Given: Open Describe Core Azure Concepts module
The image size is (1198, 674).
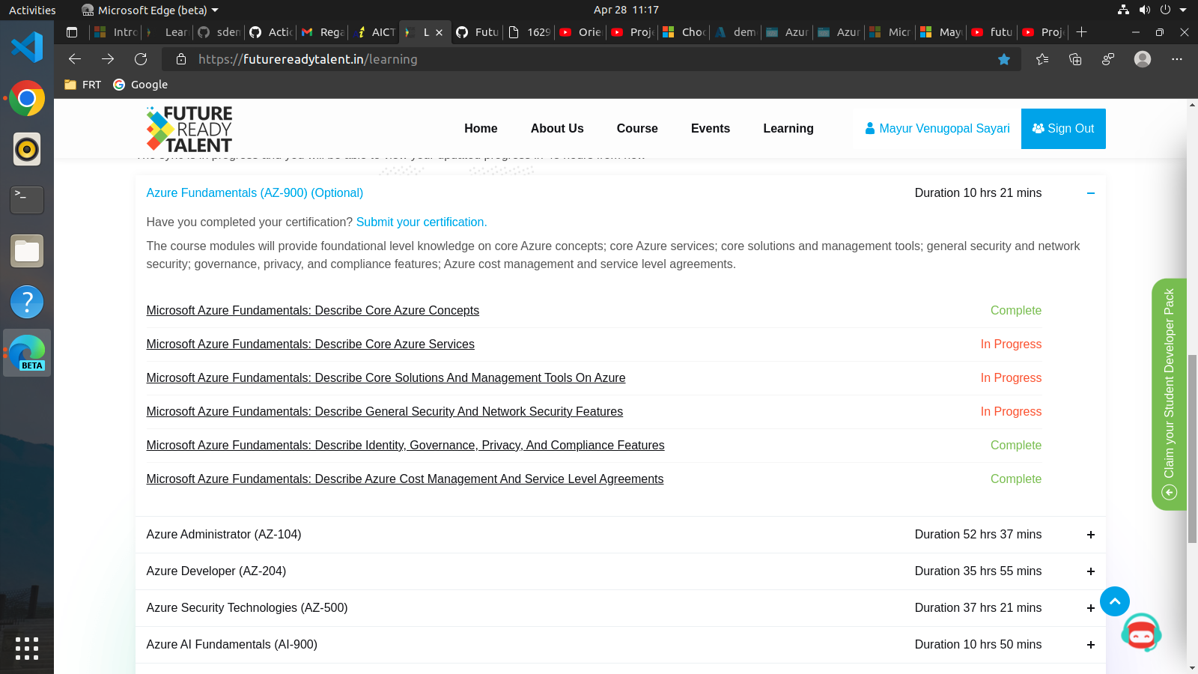Looking at the screenshot, I should [313, 311].
